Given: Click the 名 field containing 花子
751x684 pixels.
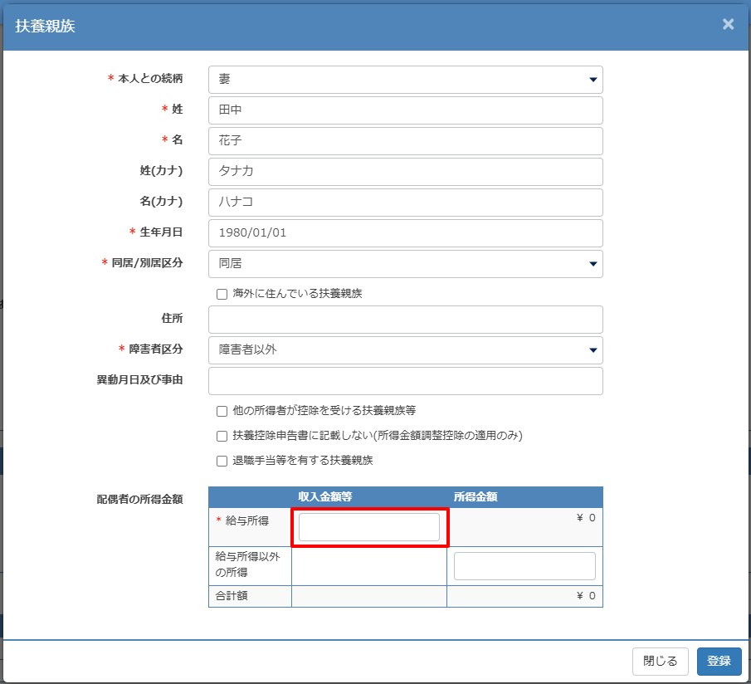Looking at the screenshot, I should (x=405, y=141).
